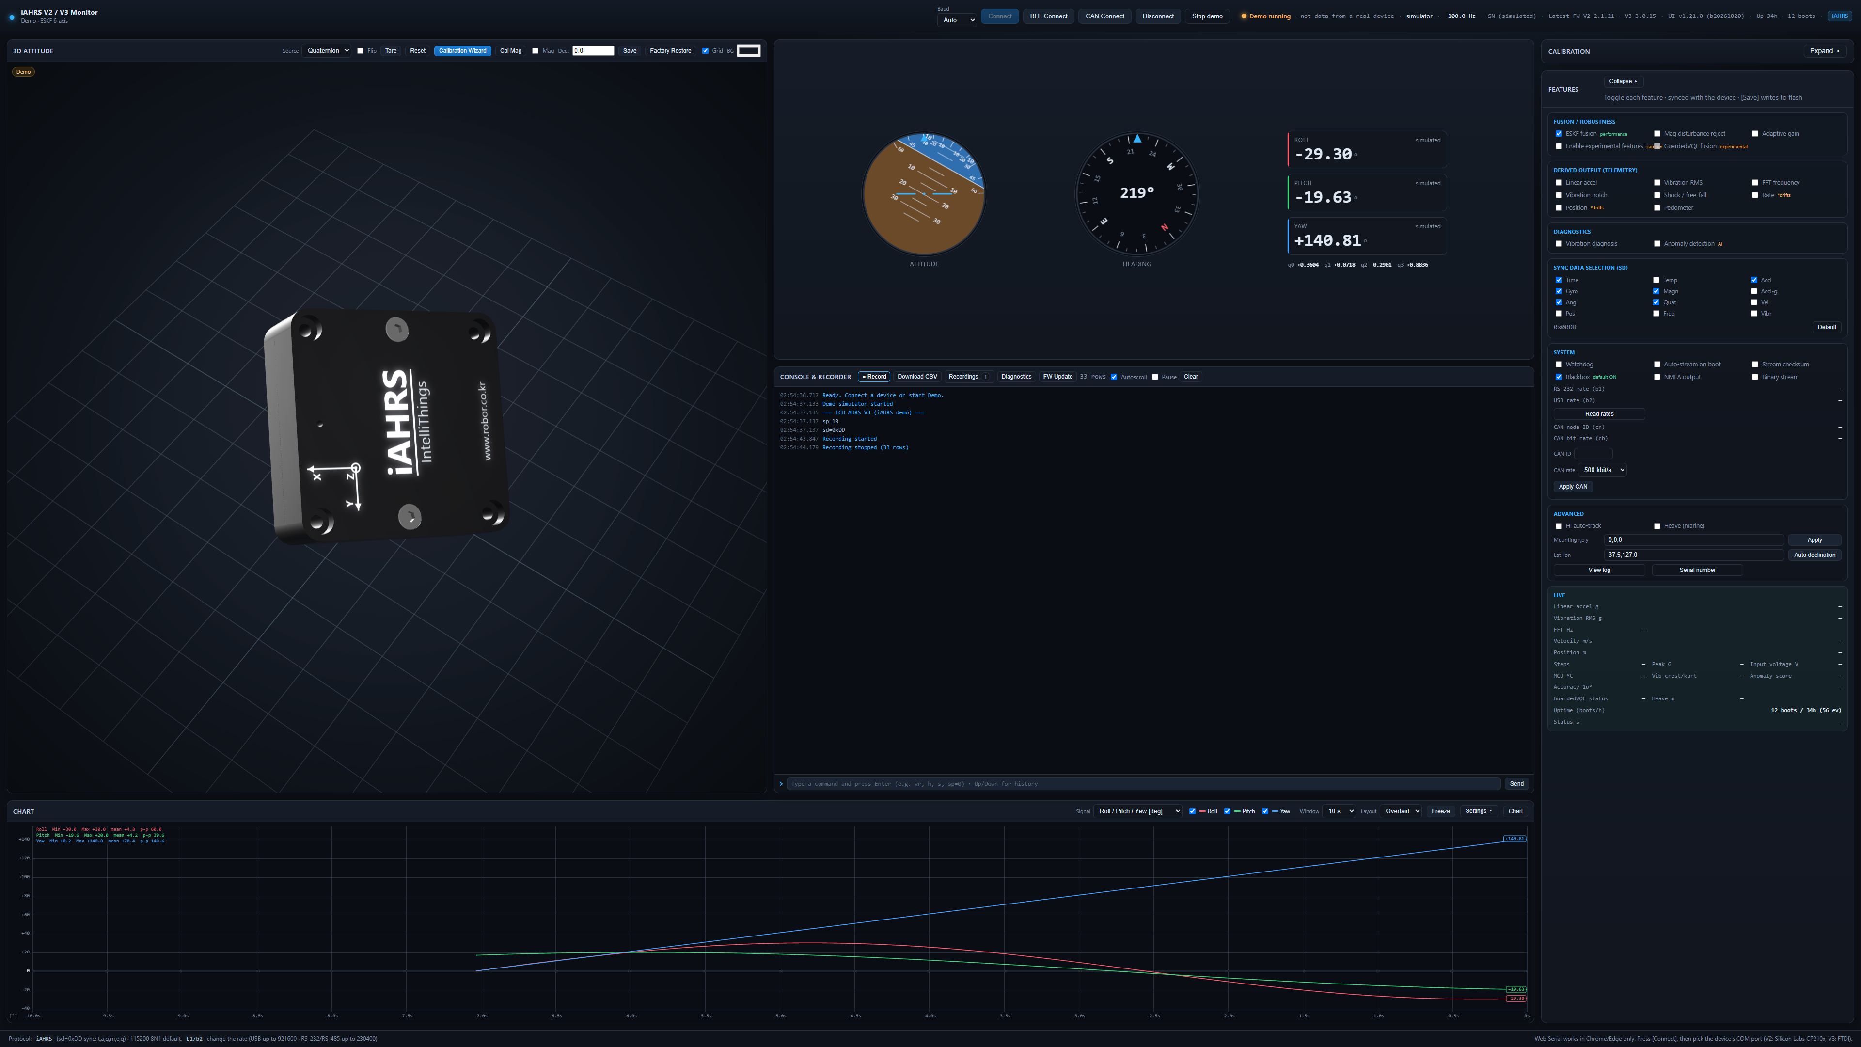This screenshot has height=1047, width=1861.
Task: Click the iAHRS badge in top bar
Action: [x=1839, y=16]
